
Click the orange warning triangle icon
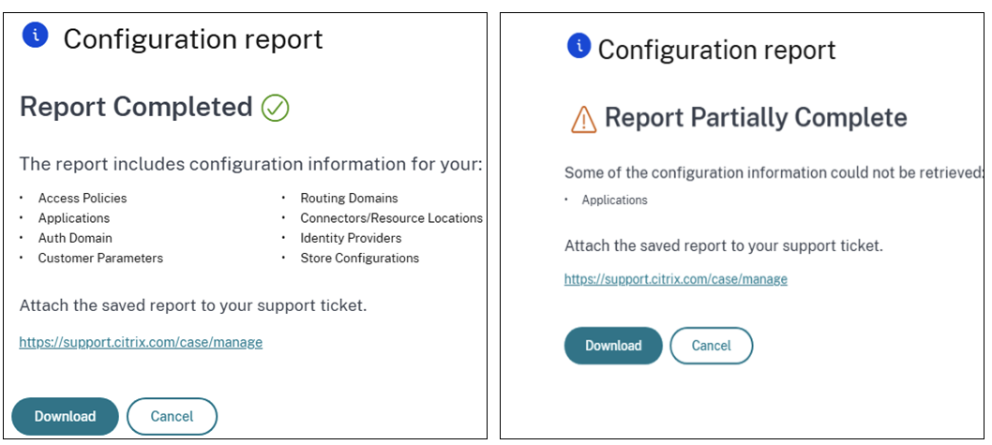pyautogui.click(x=583, y=119)
